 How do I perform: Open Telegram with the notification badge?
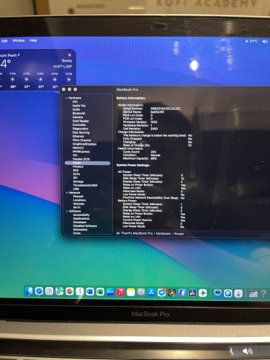161,292
